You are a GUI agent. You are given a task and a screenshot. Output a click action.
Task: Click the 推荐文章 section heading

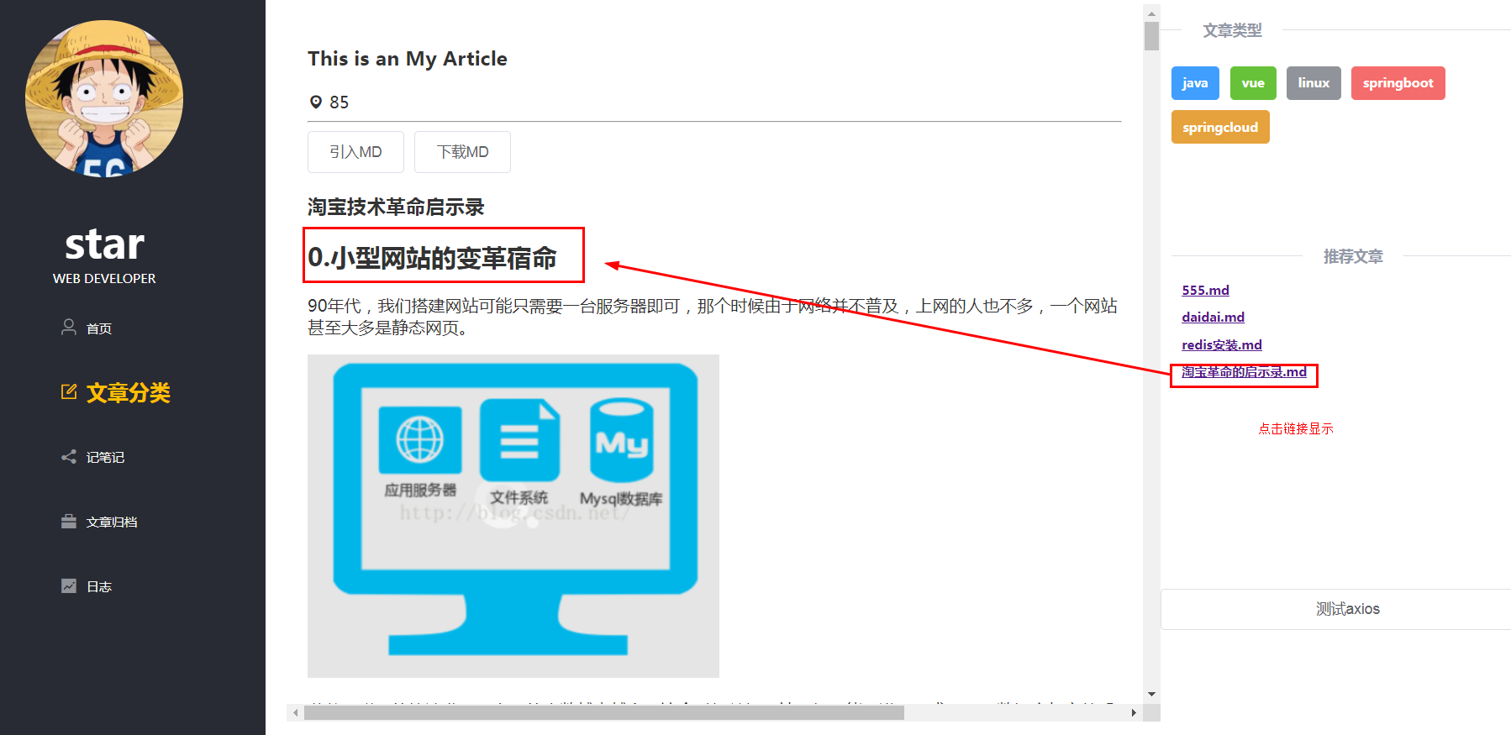point(1353,256)
